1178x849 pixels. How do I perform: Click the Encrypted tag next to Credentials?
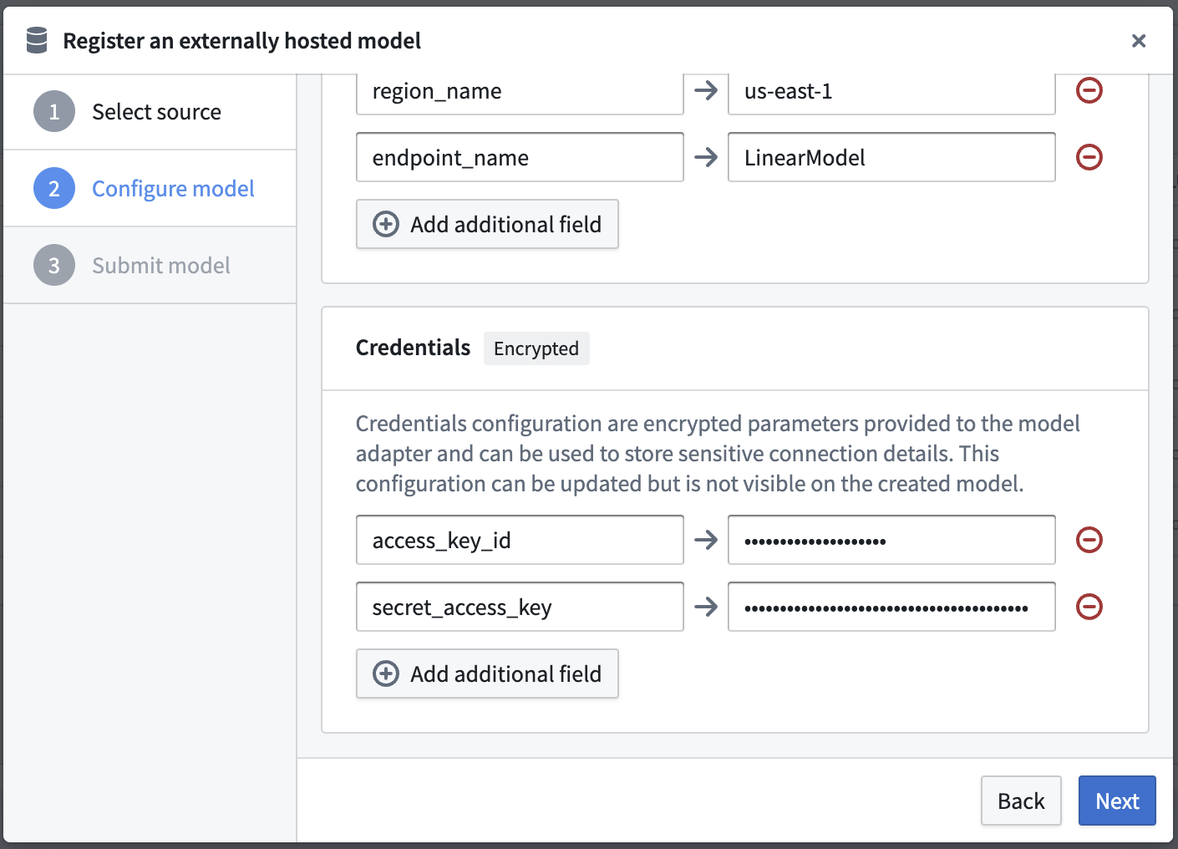tap(536, 348)
